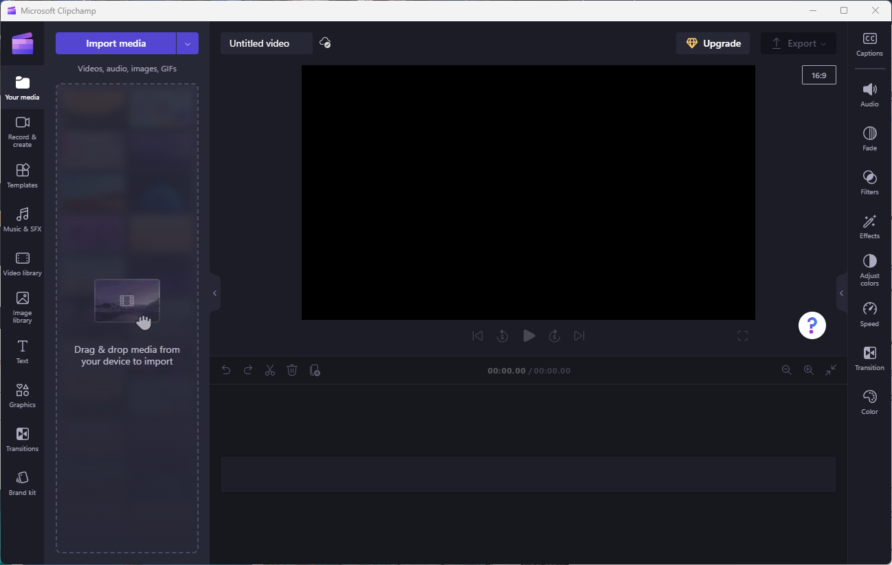Click Drag & drop media text

127,356
